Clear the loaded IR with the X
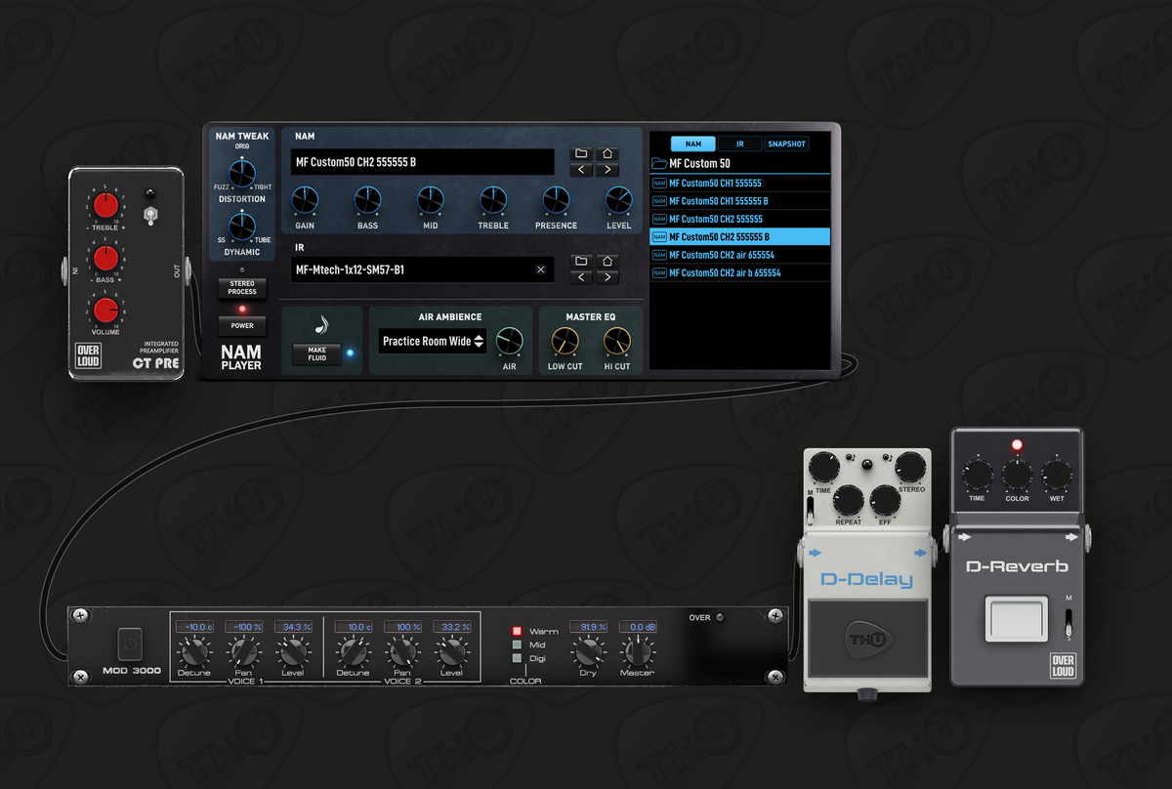 [540, 270]
